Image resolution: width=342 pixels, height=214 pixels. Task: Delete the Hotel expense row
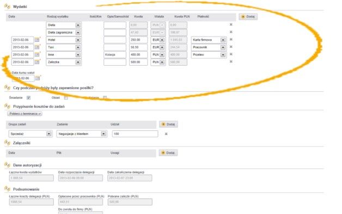tap(231, 39)
